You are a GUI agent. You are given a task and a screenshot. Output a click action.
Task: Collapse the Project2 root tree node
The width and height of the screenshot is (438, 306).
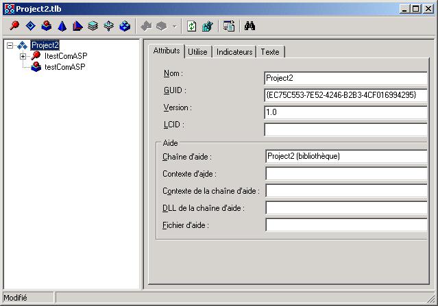[x=10, y=46]
